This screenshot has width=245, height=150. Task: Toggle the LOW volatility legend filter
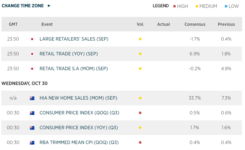pyautogui.click(x=231, y=6)
